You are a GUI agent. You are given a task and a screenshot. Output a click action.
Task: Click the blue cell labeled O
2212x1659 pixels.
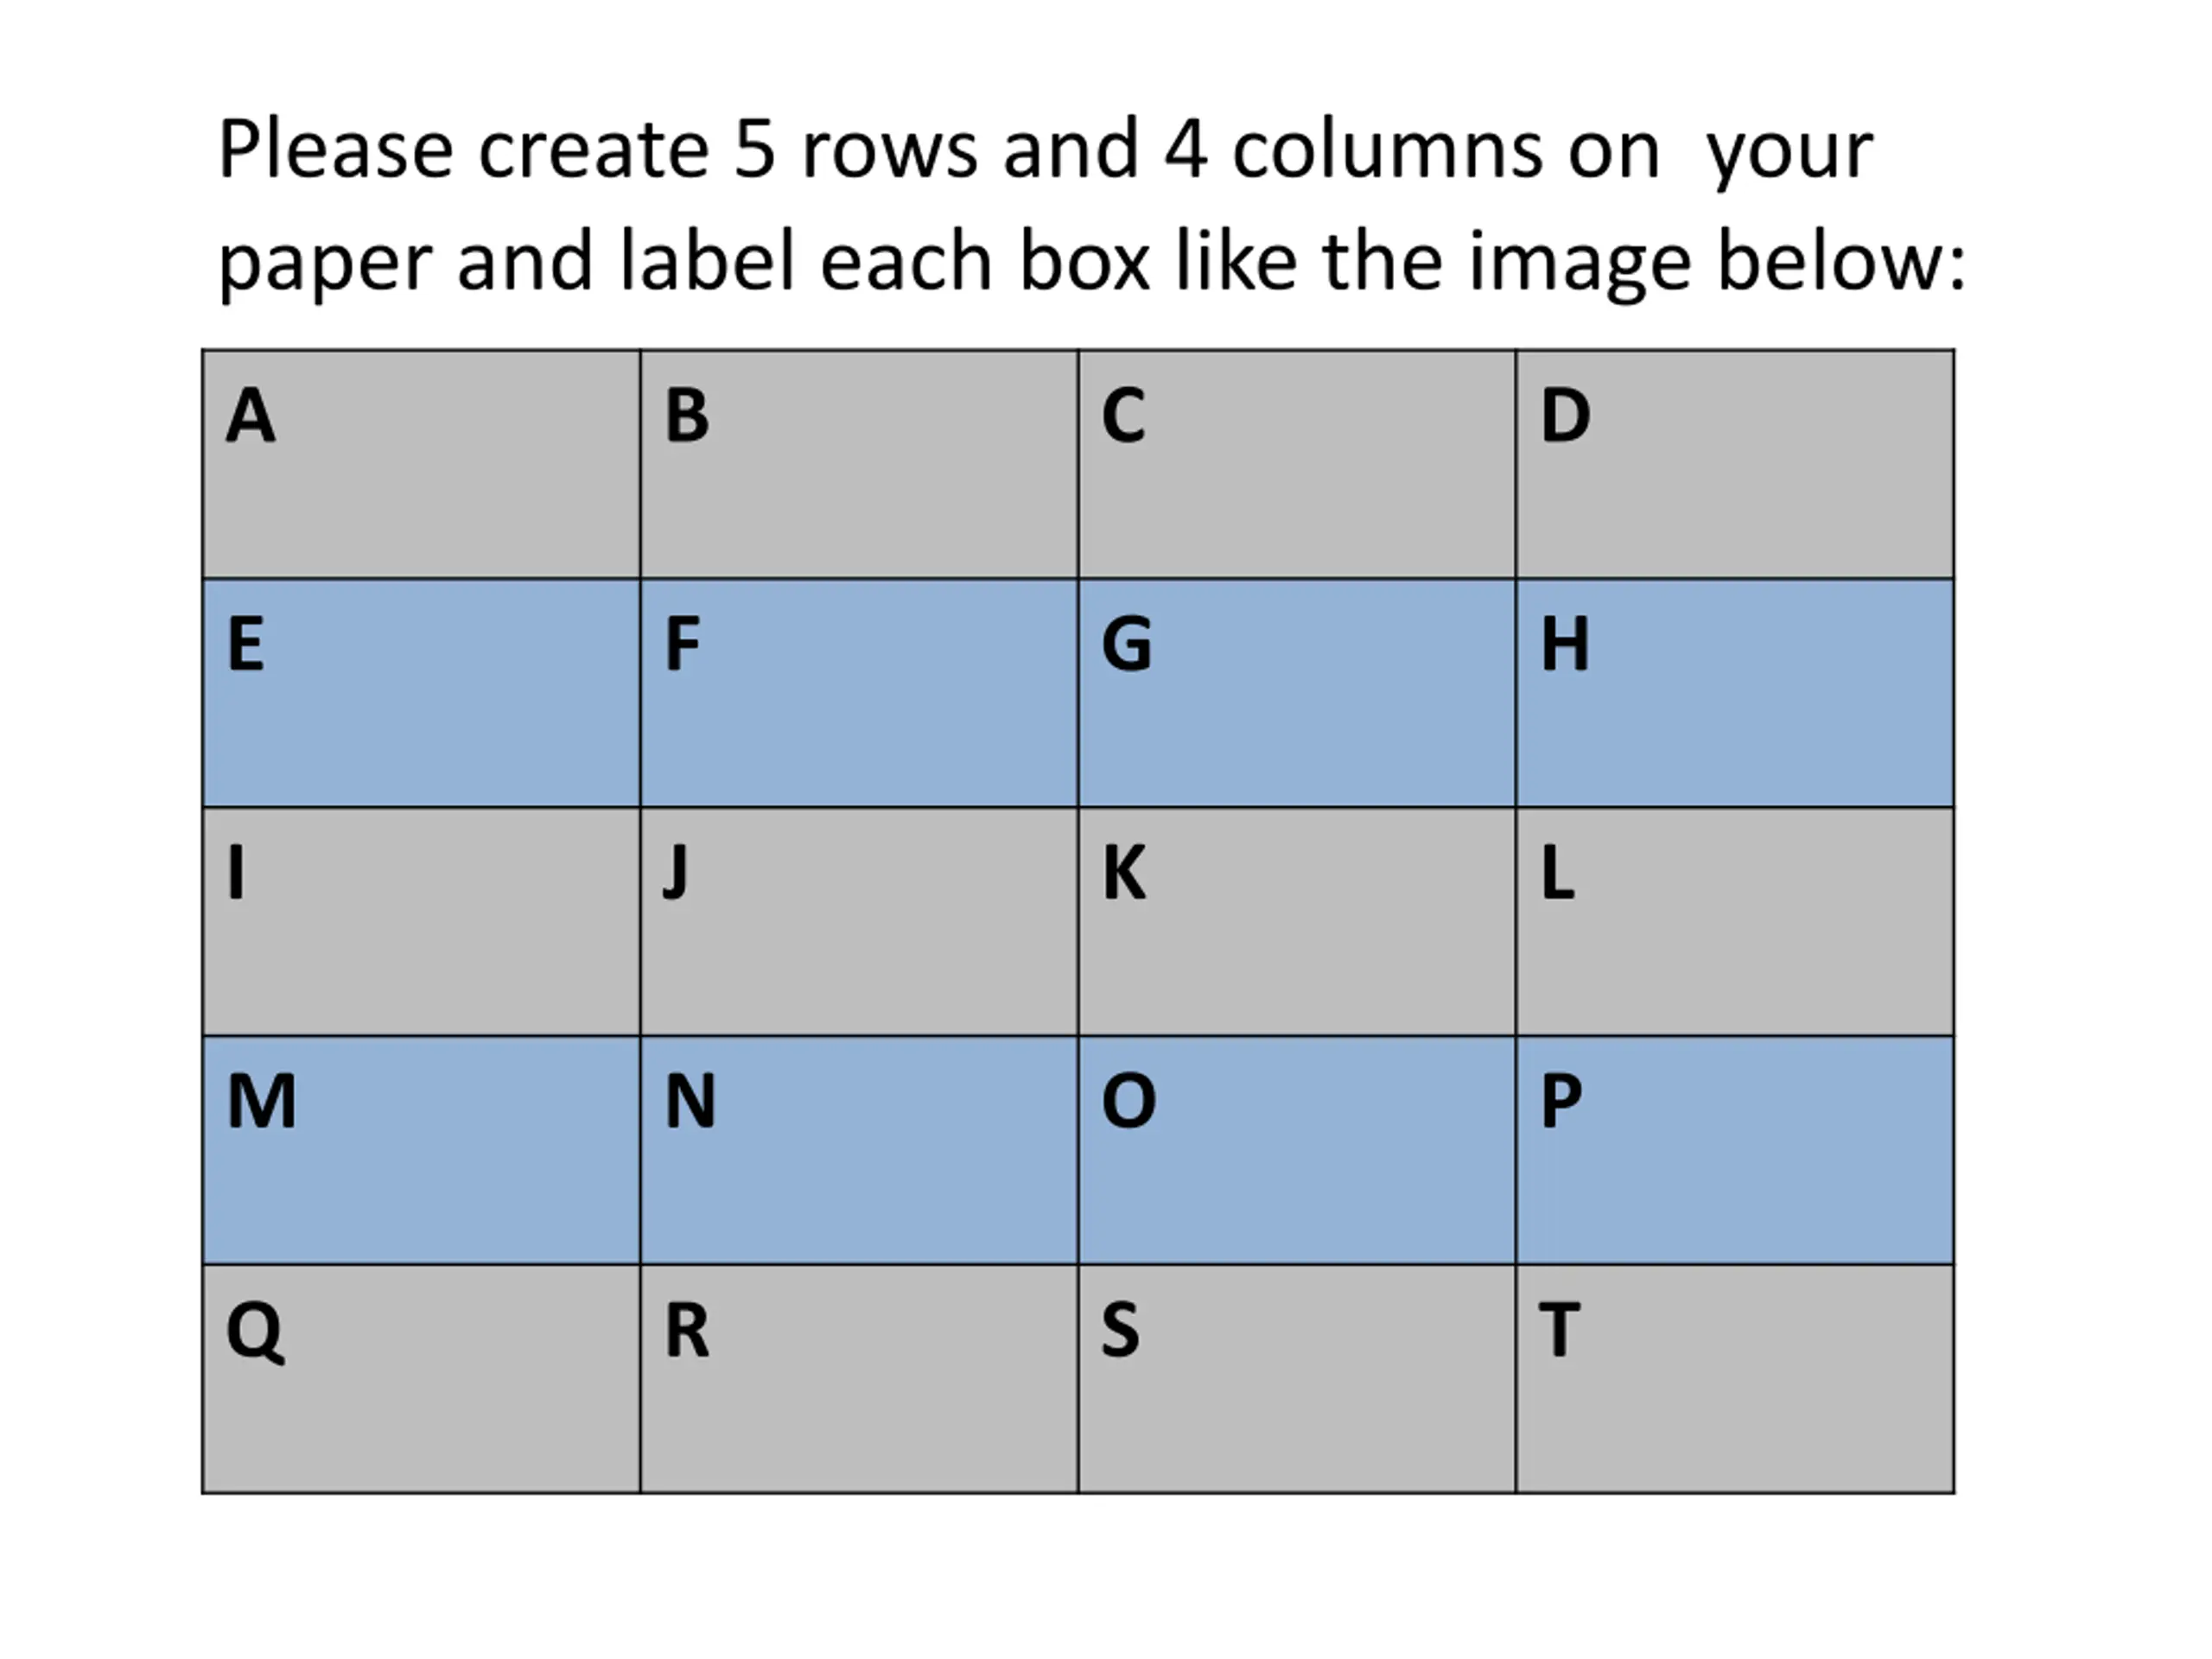1297,1150
